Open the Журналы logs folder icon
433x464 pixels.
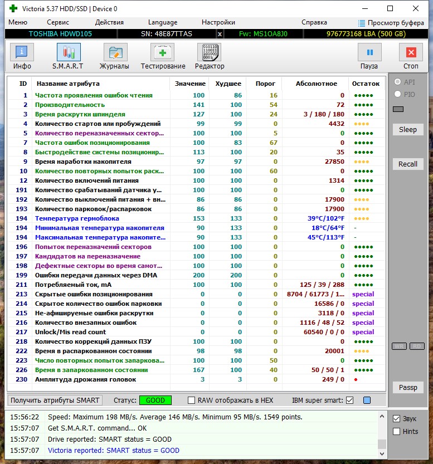pos(115,52)
